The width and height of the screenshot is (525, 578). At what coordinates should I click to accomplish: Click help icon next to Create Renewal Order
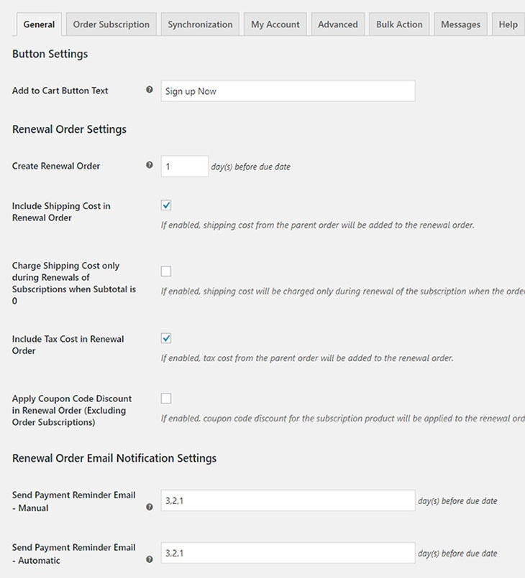(150, 165)
